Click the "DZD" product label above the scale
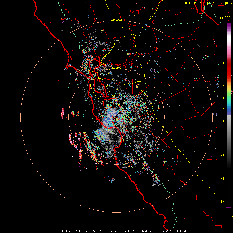The width and height of the screenshot is (233, 233). (228, 16)
